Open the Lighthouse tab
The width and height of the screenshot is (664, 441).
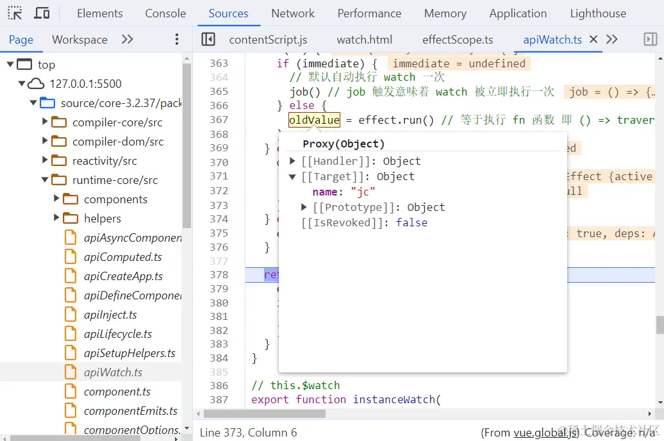[x=598, y=13]
